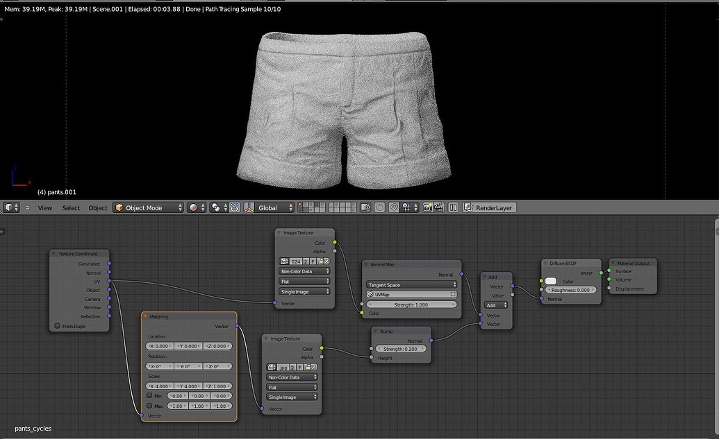The width and height of the screenshot is (719, 439).
Task: Open folder icon in the jpg Image Texture node
Action: [x=307, y=367]
